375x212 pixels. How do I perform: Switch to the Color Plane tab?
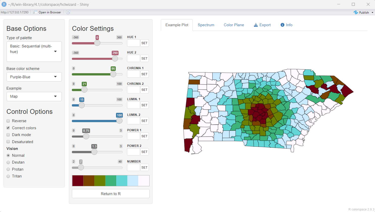coord(234,25)
